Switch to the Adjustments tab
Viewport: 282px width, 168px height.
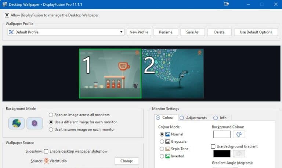click(x=195, y=118)
